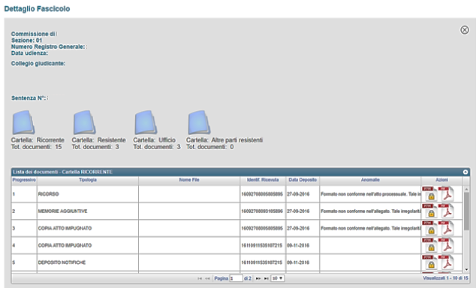This screenshot has height=288, width=476.
Task: Click locked signed-file icon for RICORSO row
Action: (x=429, y=194)
